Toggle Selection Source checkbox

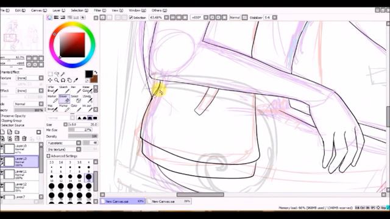(12, 125)
